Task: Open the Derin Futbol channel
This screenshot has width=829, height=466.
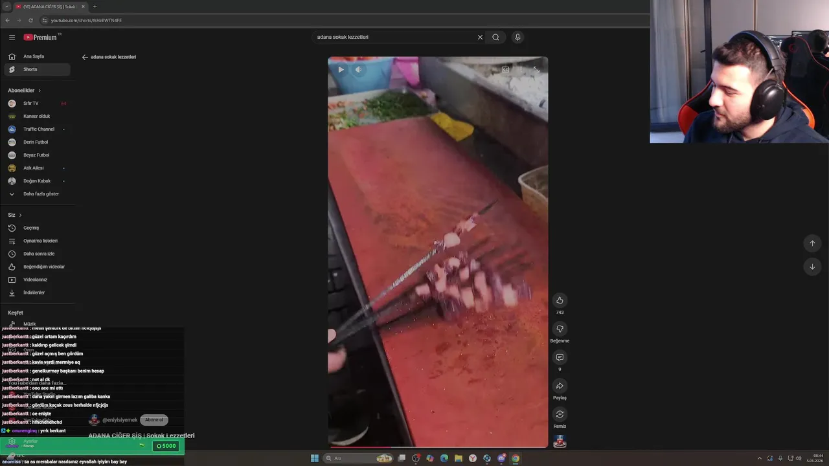Action: (37, 142)
